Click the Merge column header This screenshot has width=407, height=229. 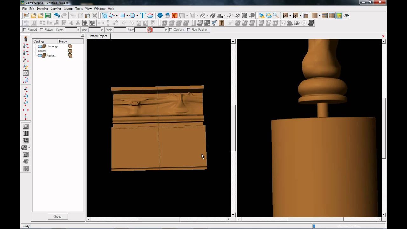(71, 41)
